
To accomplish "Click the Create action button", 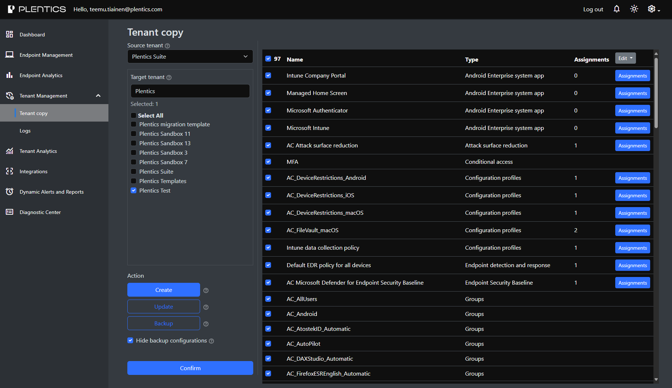I will (164, 290).
